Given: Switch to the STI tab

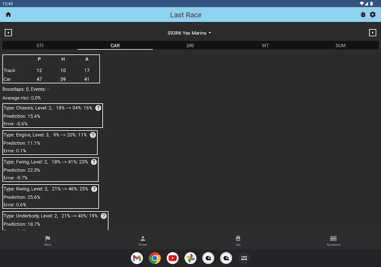Looking at the screenshot, I should click(40, 45).
